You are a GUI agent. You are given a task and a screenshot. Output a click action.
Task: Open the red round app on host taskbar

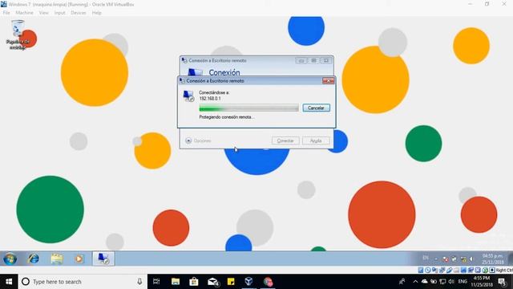click(x=268, y=282)
